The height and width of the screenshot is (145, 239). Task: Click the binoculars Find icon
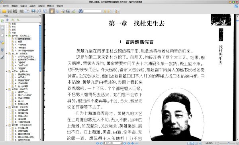80,11
